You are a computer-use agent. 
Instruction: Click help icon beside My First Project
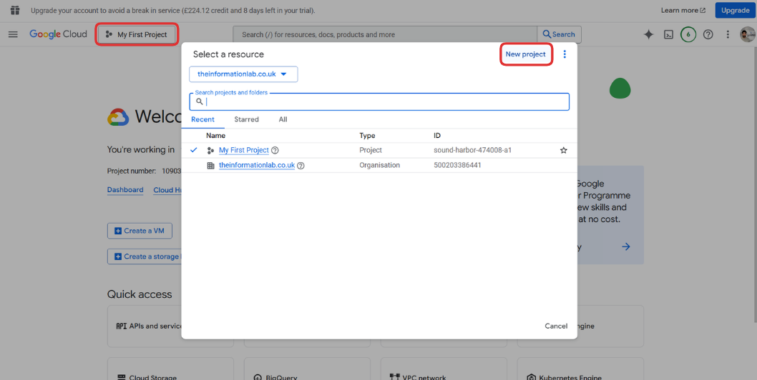[275, 151]
